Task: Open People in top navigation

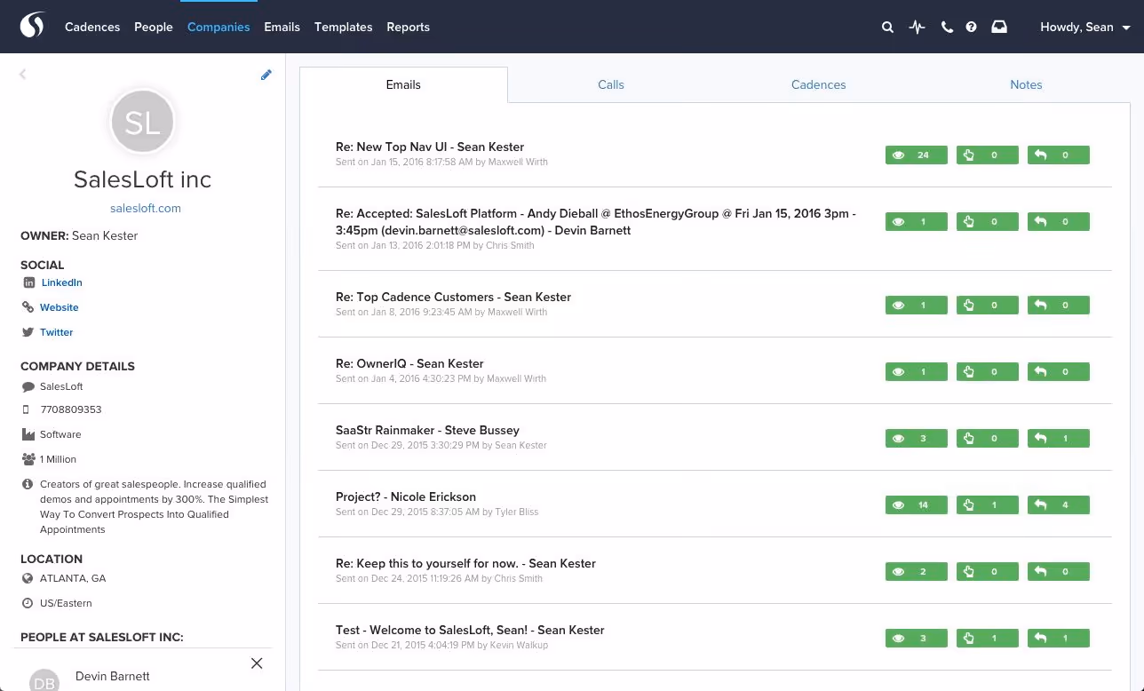Action: [x=154, y=28]
